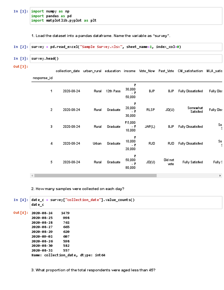Click the response_id index label

pyautogui.click(x=43, y=78)
